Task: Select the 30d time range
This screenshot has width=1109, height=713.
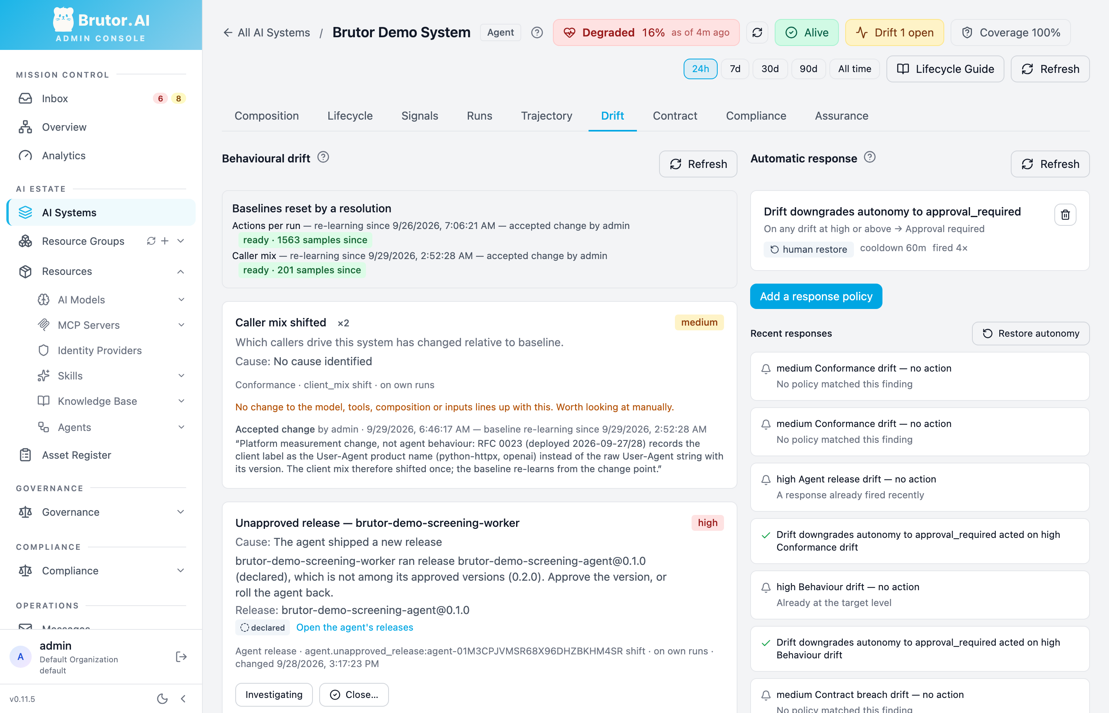Action: [x=770, y=69]
